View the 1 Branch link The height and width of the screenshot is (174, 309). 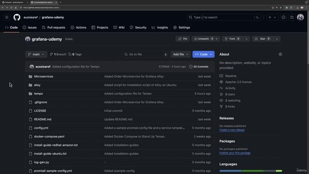(58, 54)
